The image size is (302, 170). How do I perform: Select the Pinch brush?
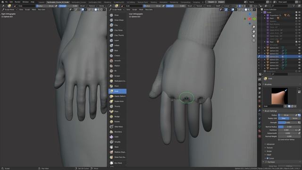[117, 86]
